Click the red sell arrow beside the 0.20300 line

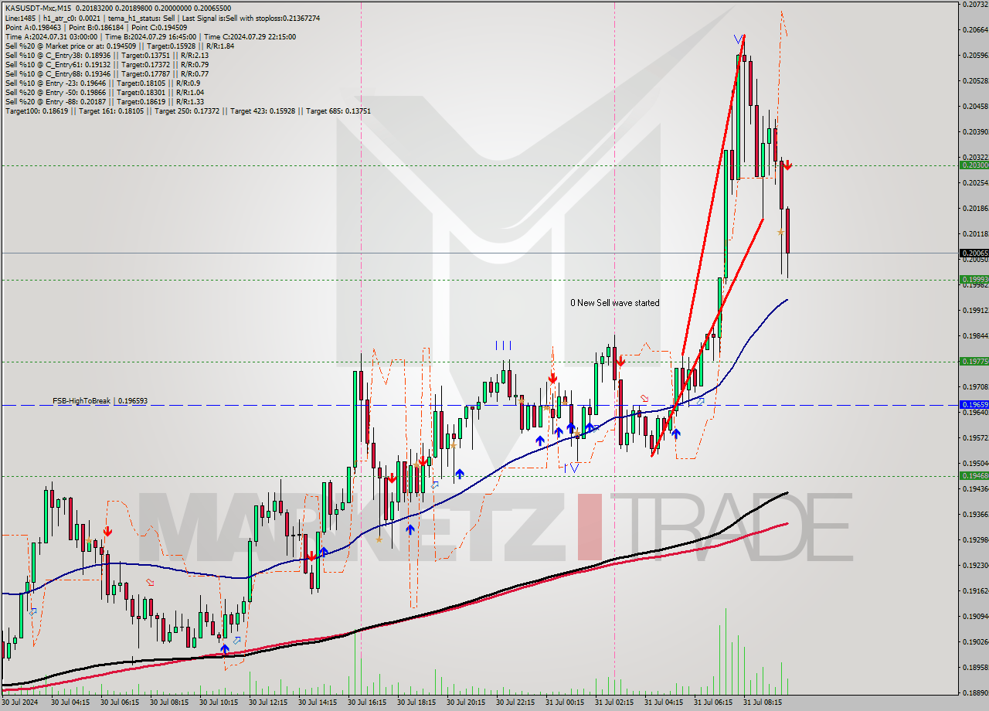(786, 165)
